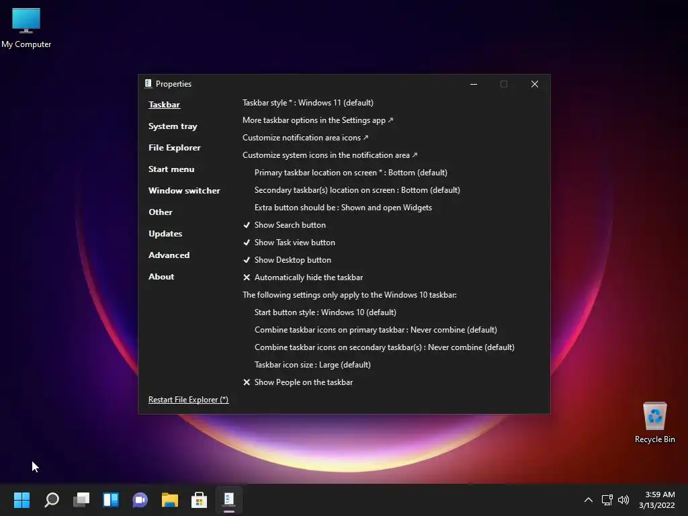Screen dimensions: 688x516
Task: Show hidden system tray icons chevron
Action: pos(589,500)
